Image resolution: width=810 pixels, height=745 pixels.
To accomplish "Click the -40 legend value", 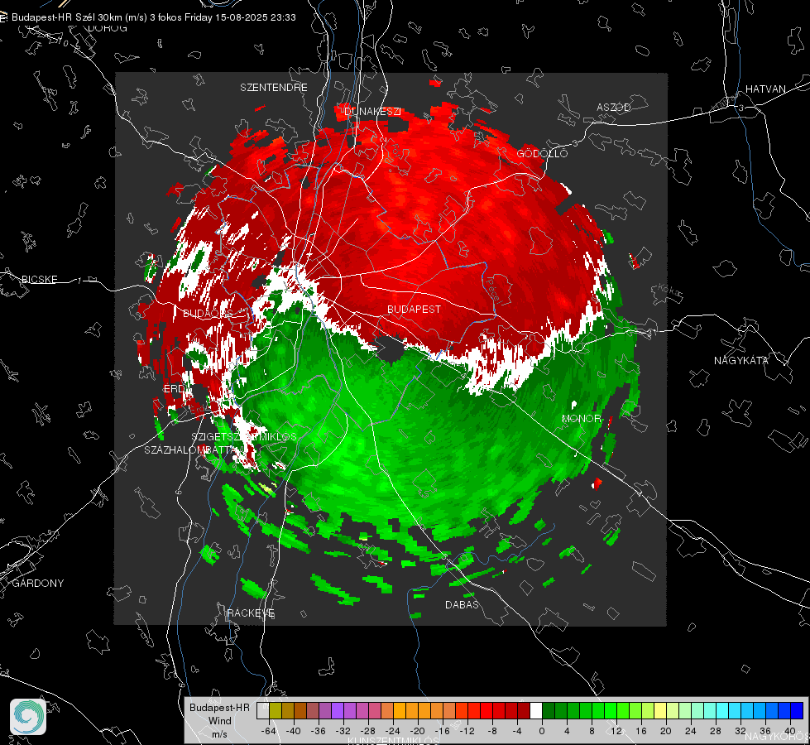I will coord(293,732).
